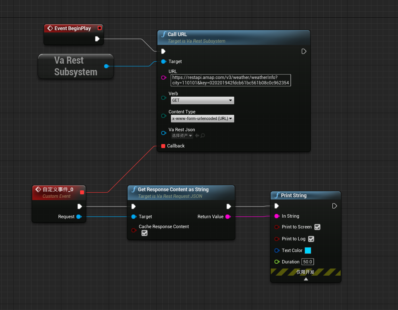The width and height of the screenshot is (398, 310).
Task: Disable the Print to Log checkbox
Action: coord(311,239)
